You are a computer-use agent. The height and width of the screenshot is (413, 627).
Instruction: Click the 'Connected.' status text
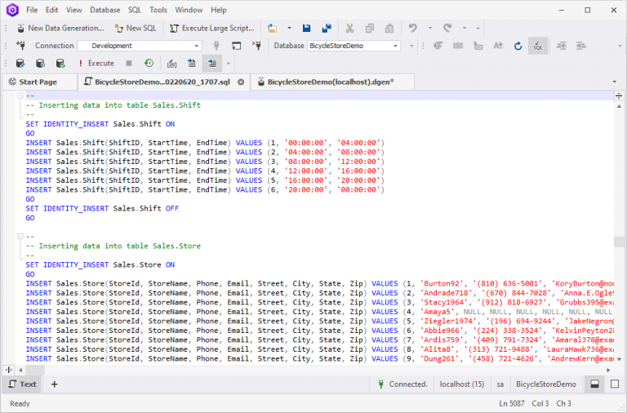click(408, 384)
